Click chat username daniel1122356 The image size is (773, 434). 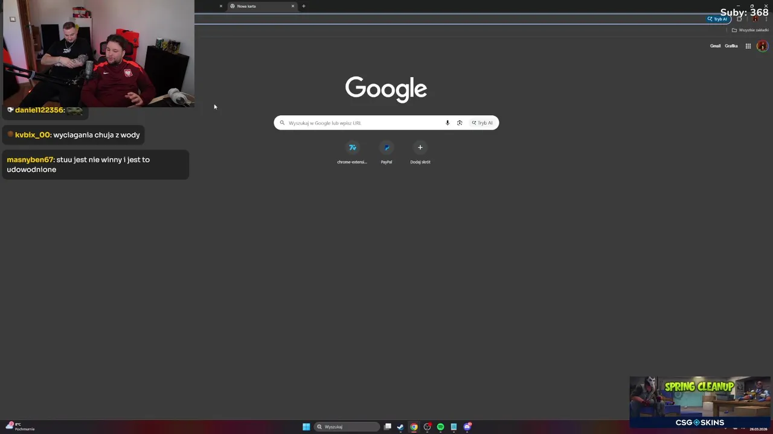[x=39, y=110]
